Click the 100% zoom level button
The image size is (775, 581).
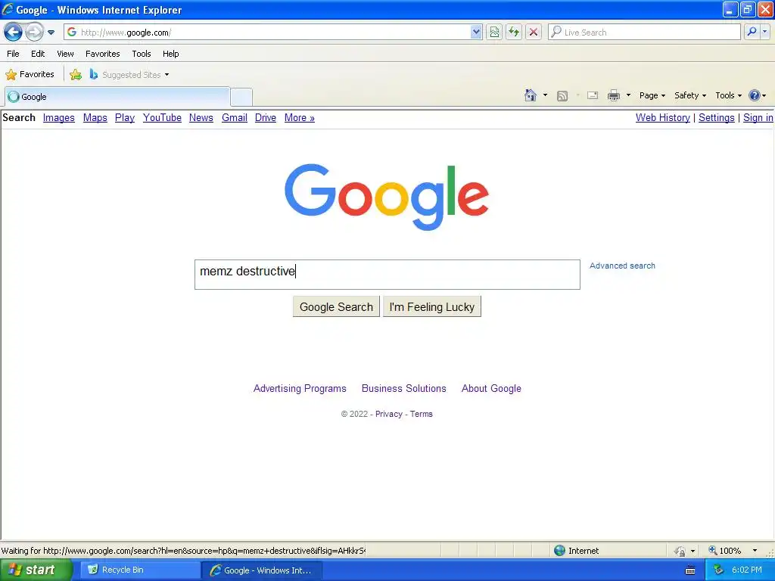click(724, 551)
